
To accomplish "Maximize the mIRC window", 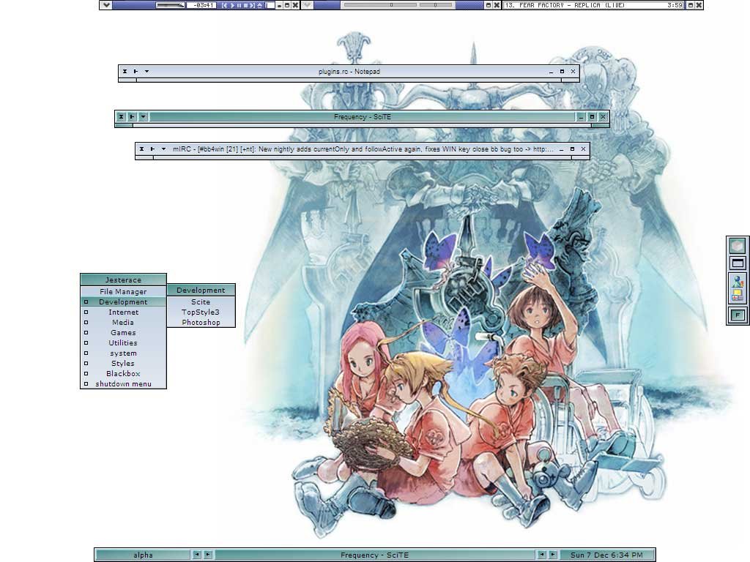I will [x=572, y=149].
